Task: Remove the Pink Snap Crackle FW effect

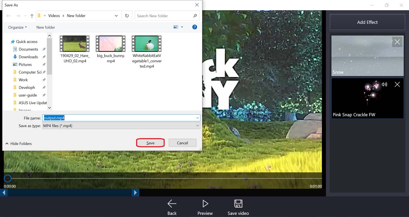Action: [x=397, y=85]
